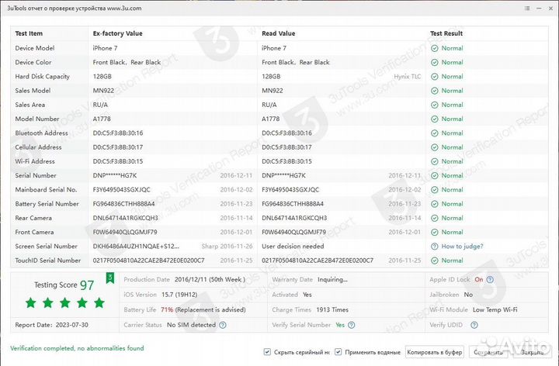Click the 'Sharp 2016-11-26' screen manufacturer note
This screenshot has width=559, height=366.
pos(227,247)
